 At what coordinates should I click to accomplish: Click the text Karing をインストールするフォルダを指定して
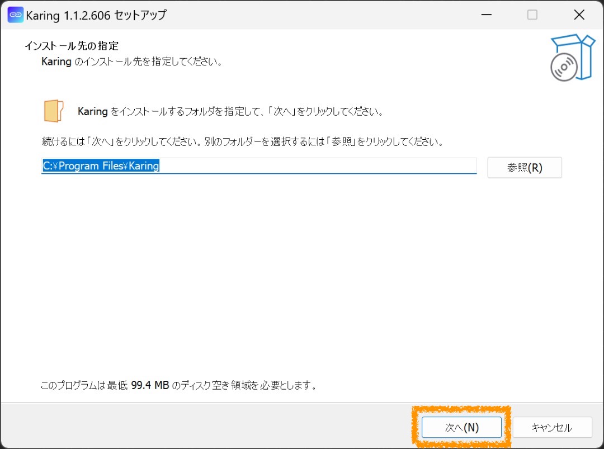pyautogui.click(x=231, y=112)
